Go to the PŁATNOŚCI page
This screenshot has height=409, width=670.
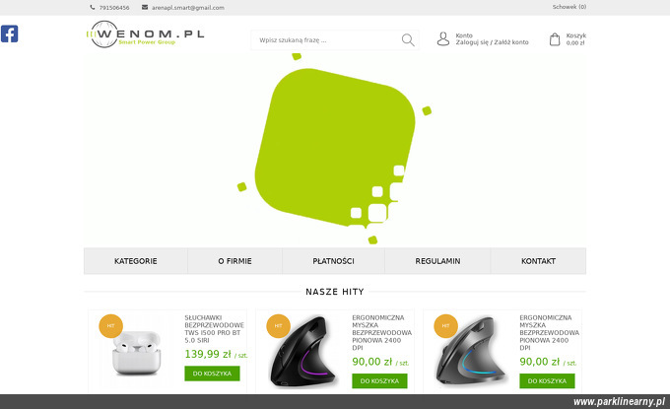[333, 261]
